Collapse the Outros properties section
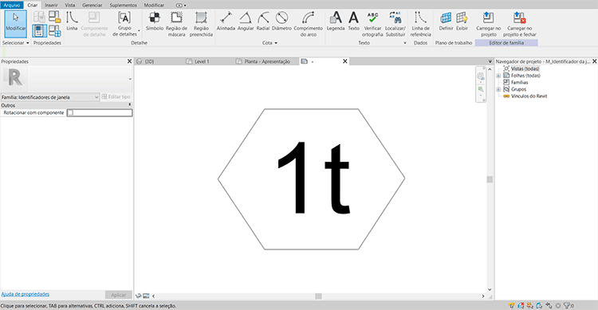The height and width of the screenshot is (310, 598). pos(129,105)
